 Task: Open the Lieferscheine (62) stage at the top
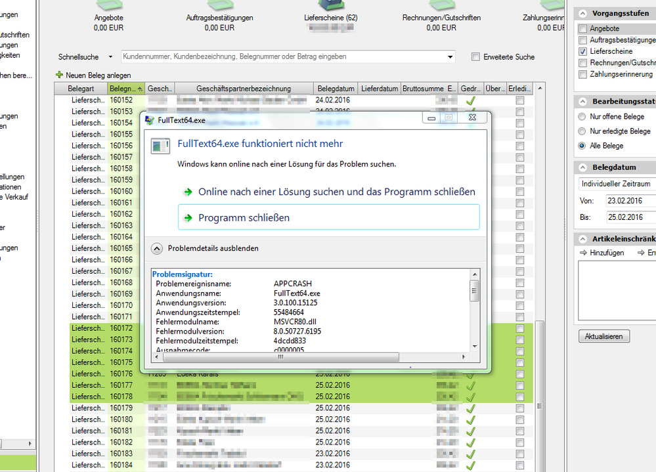pyautogui.click(x=331, y=16)
